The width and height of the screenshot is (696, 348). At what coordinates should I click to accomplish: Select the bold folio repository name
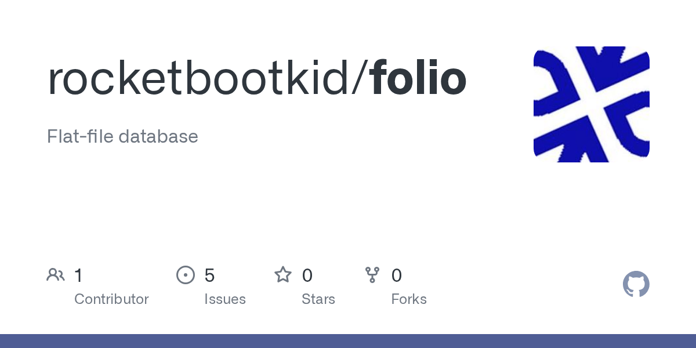tap(419, 78)
